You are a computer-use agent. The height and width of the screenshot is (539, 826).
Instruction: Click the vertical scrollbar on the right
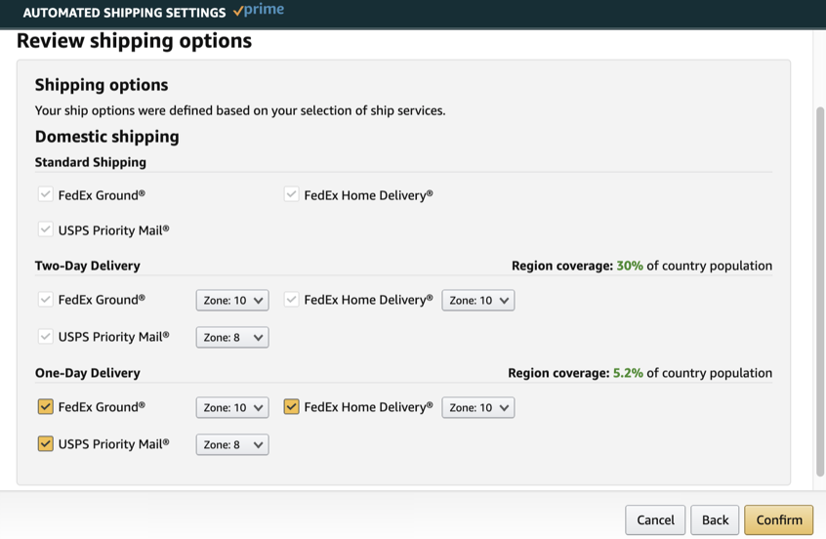(819, 293)
